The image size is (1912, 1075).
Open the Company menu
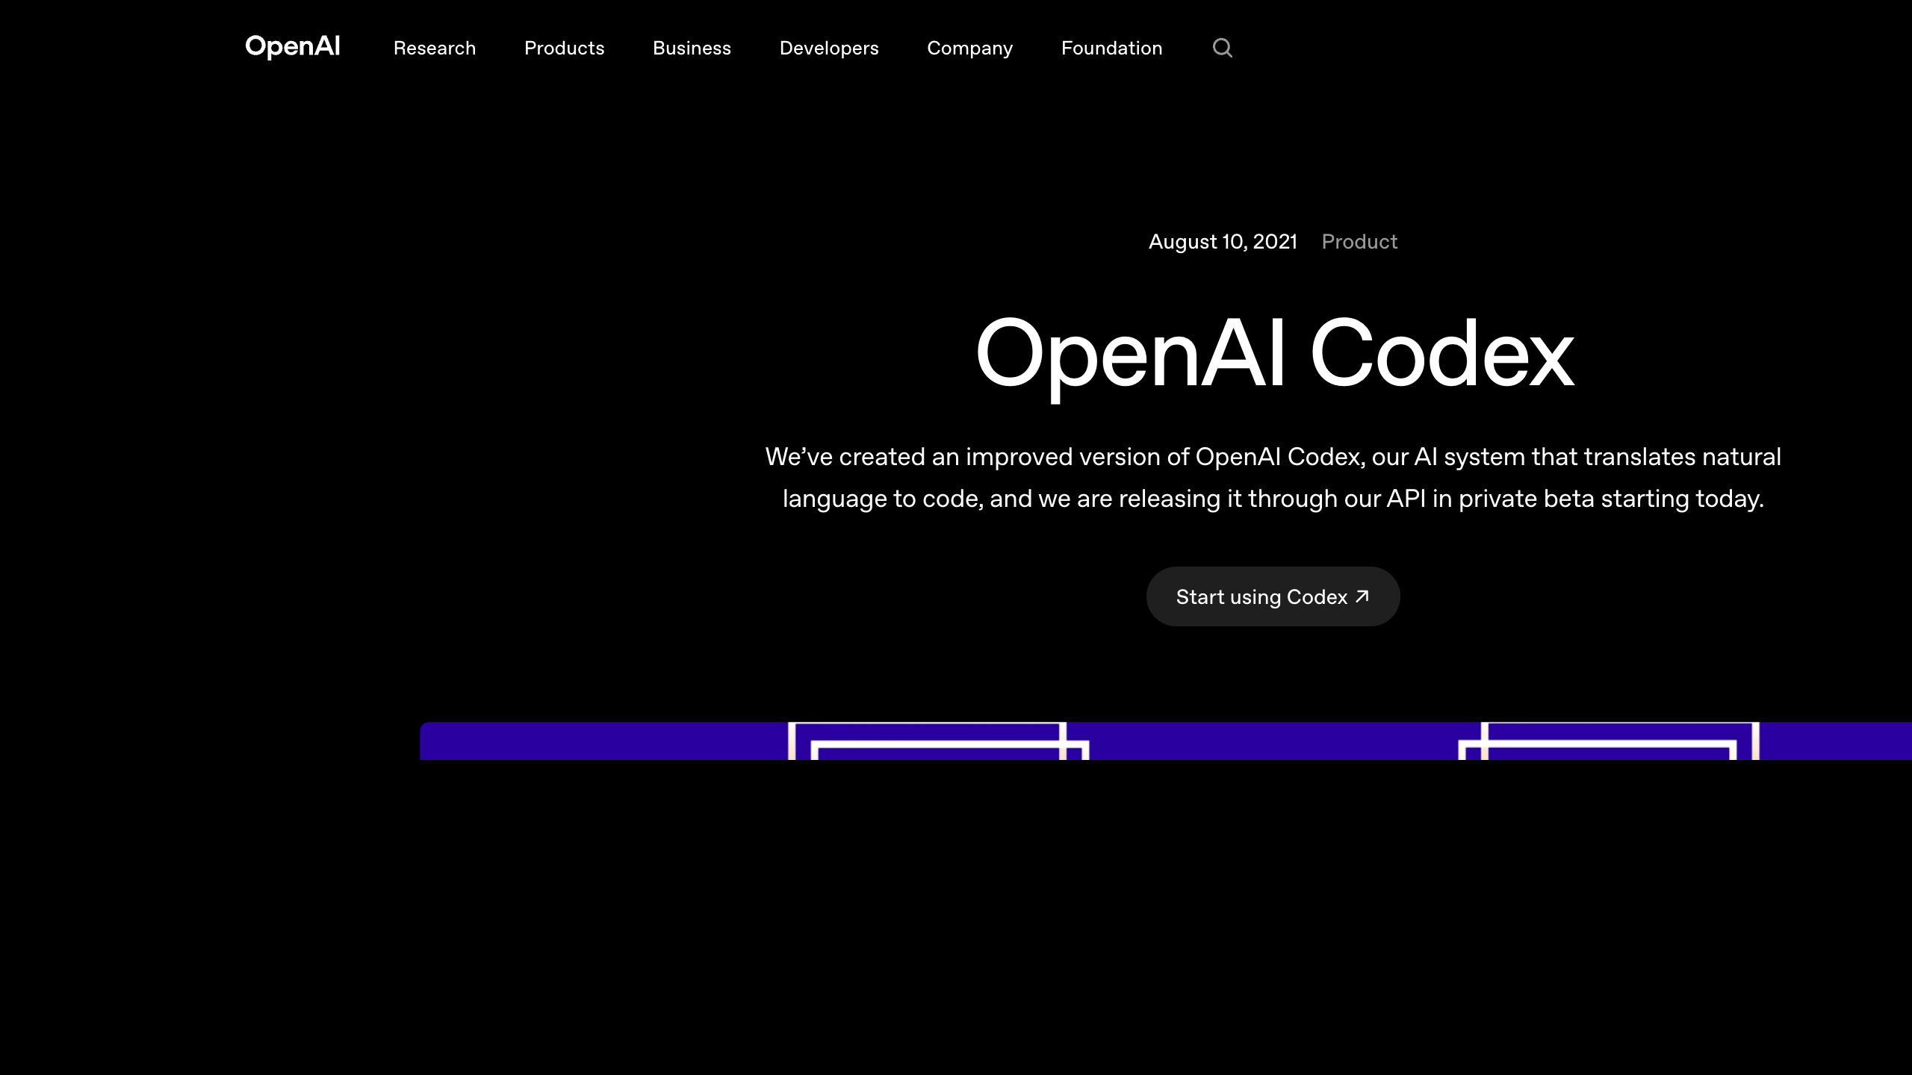pos(969,48)
